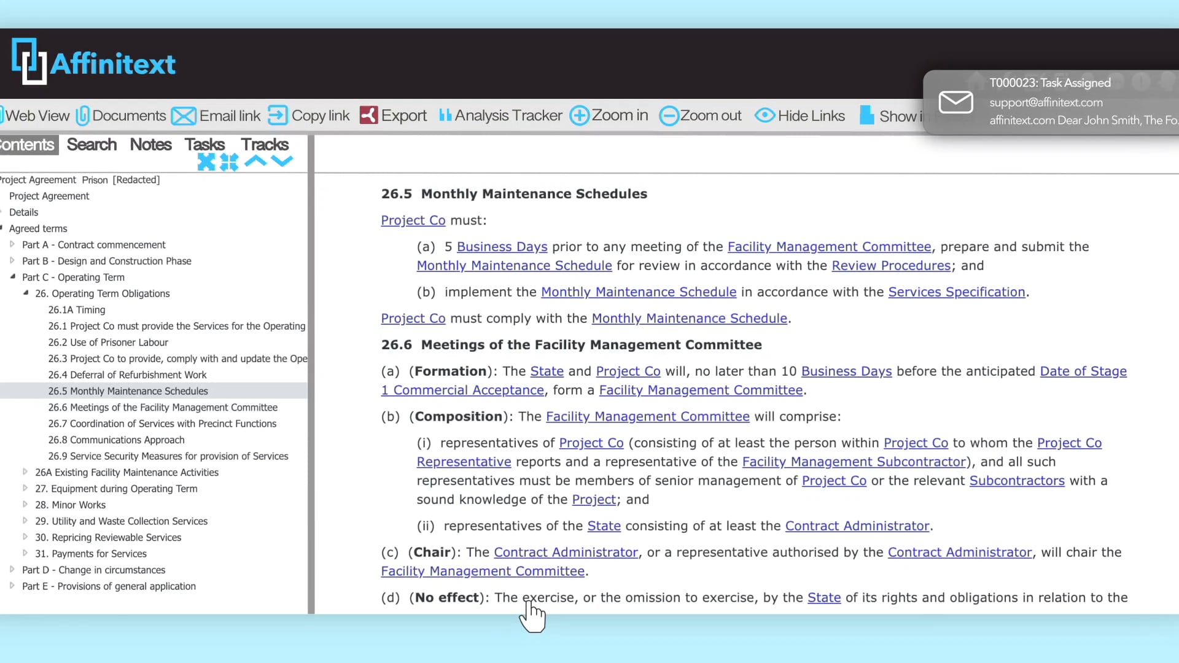Open Web View in the toolbar
The image size is (1179, 663).
click(35, 115)
